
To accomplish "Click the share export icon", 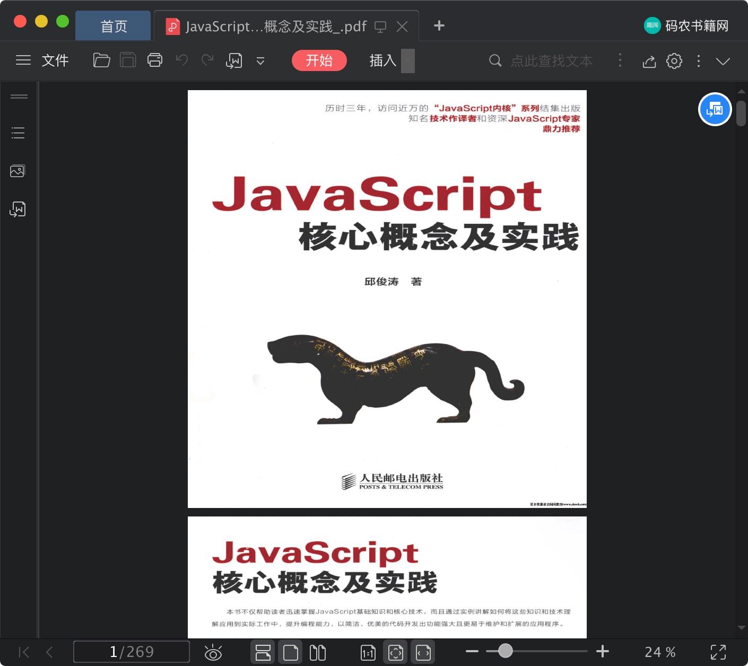I will (649, 62).
